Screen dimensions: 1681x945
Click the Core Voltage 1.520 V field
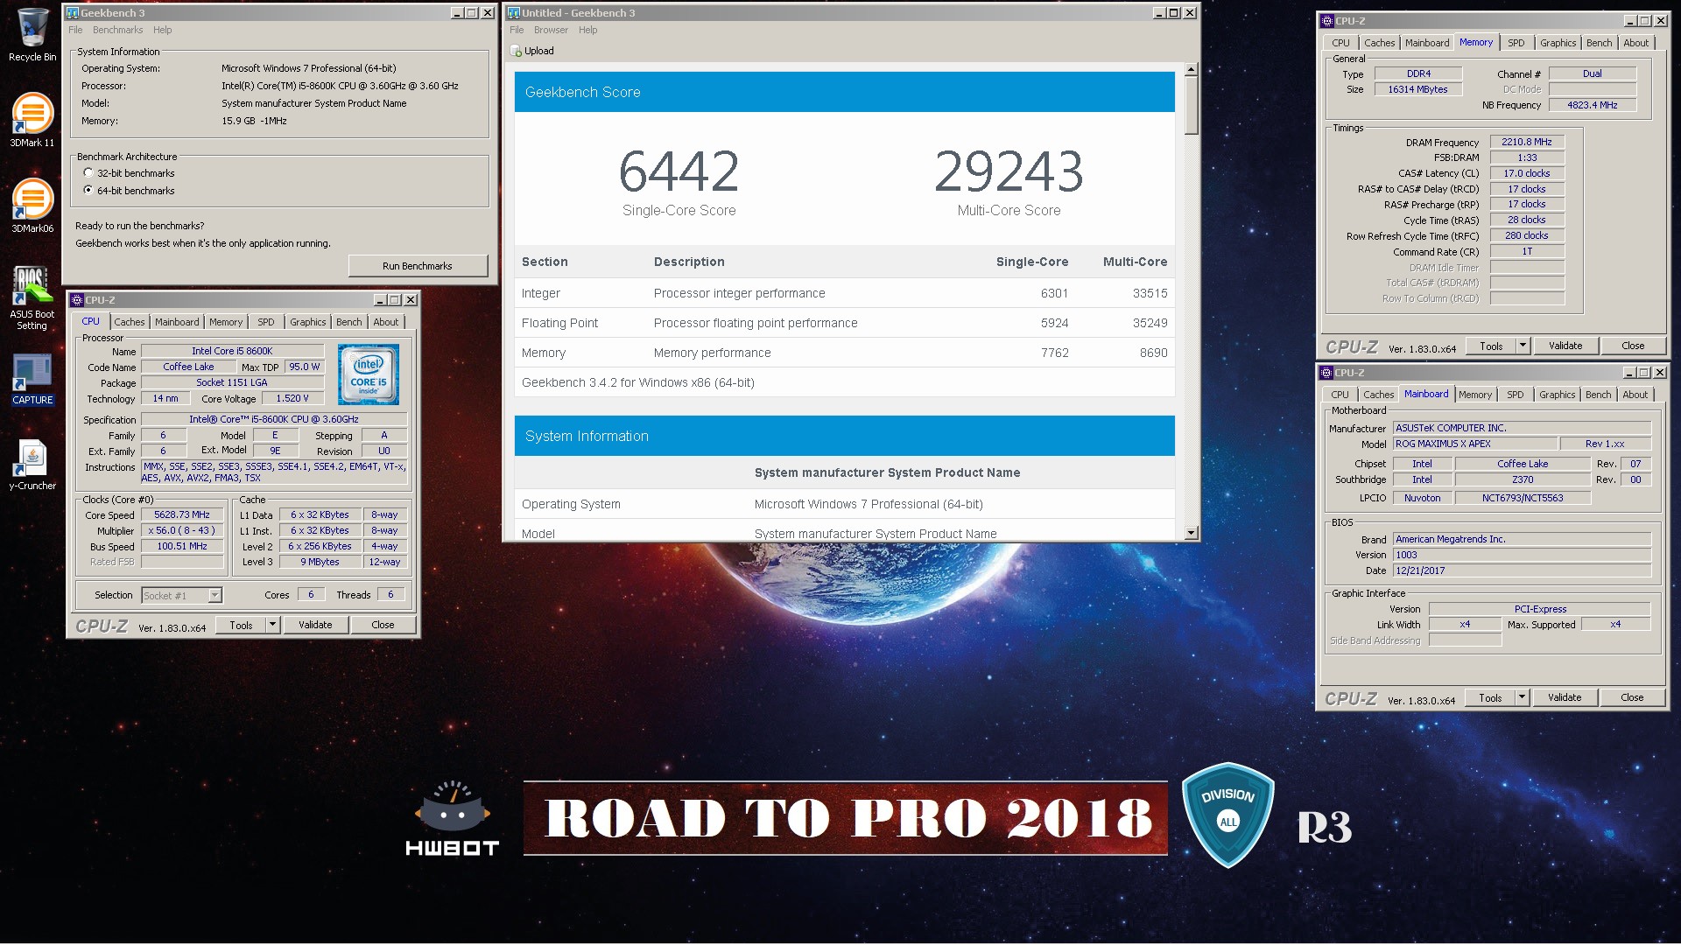292,398
